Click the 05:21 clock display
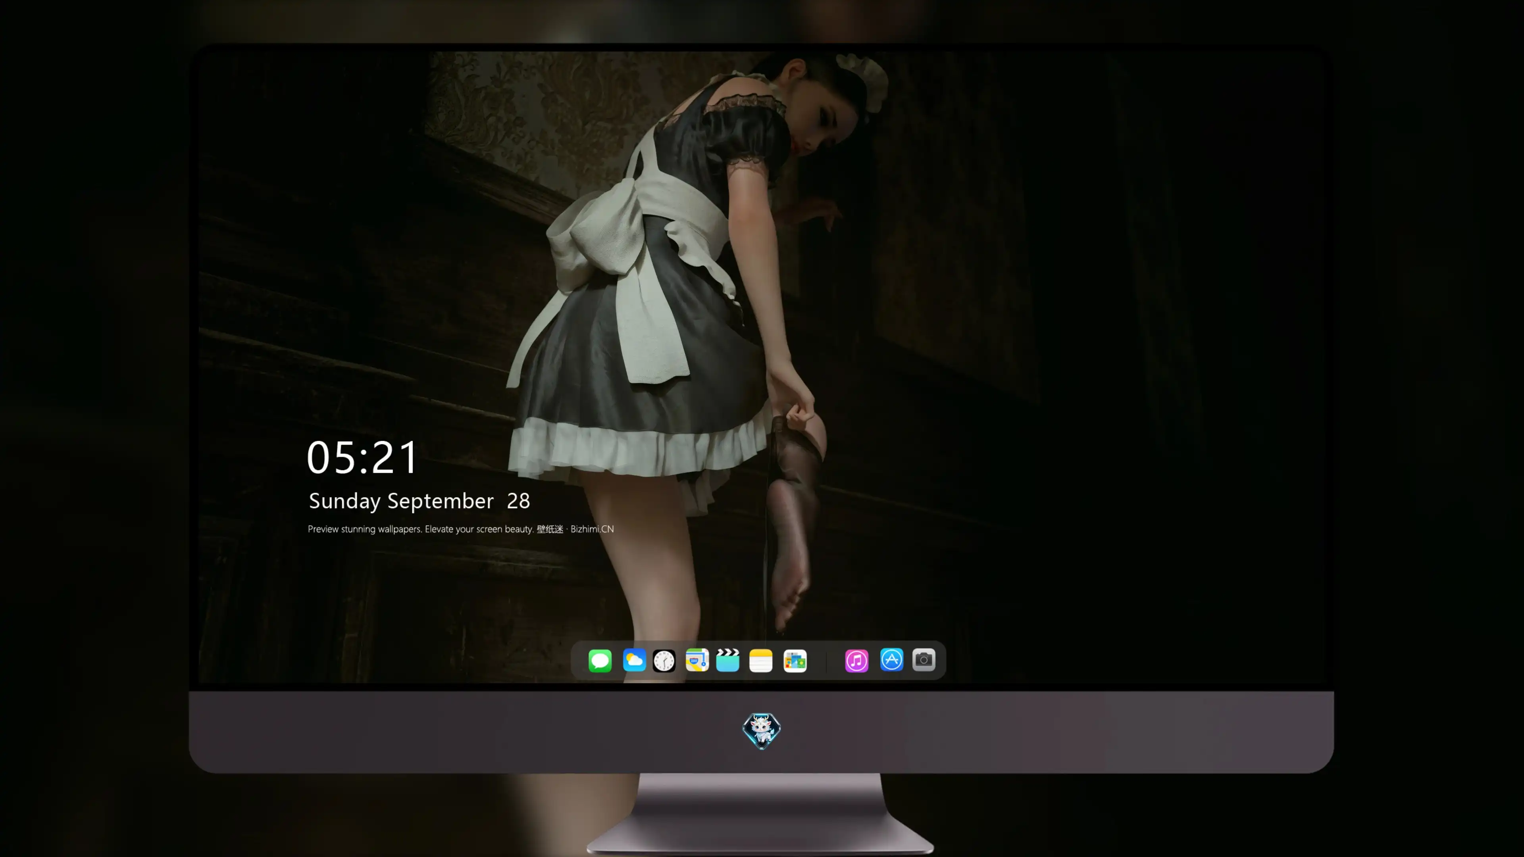1524x857 pixels. tap(362, 457)
